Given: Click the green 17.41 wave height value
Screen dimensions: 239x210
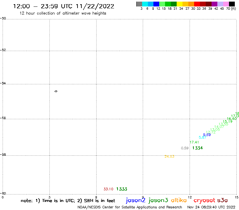Looking at the screenshot, I should (194, 142).
